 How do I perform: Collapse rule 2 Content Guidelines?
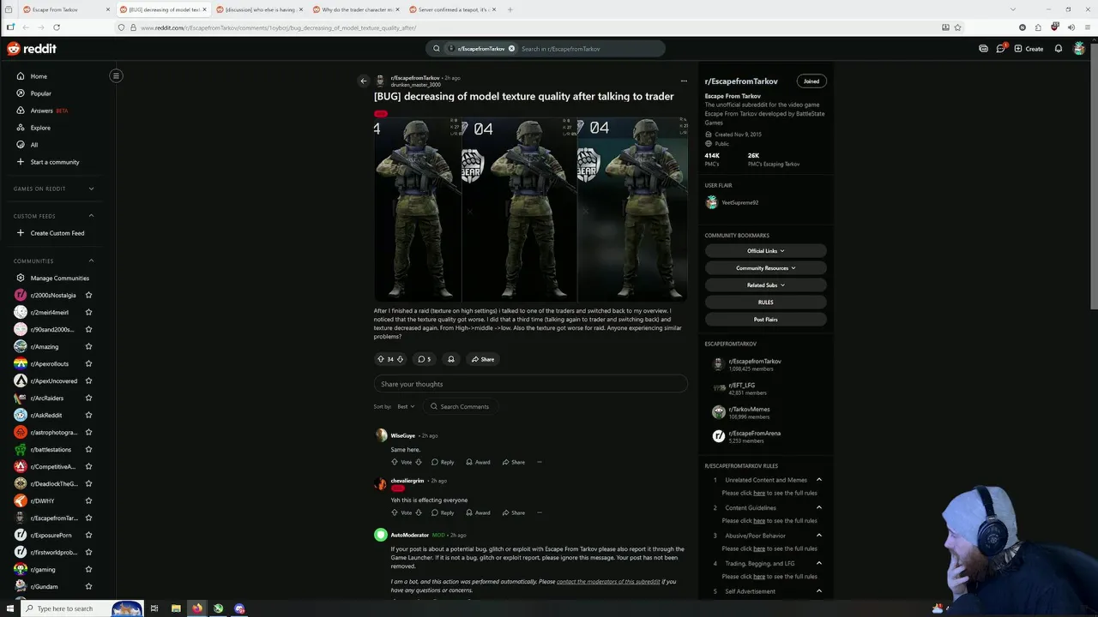[x=818, y=507]
